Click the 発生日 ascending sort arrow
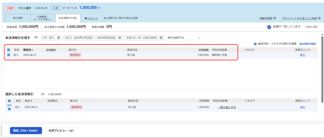Viewport: 324px width, 138px height. tap(32, 50)
